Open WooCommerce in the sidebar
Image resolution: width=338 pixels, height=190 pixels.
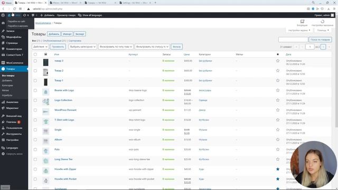pos(14,63)
